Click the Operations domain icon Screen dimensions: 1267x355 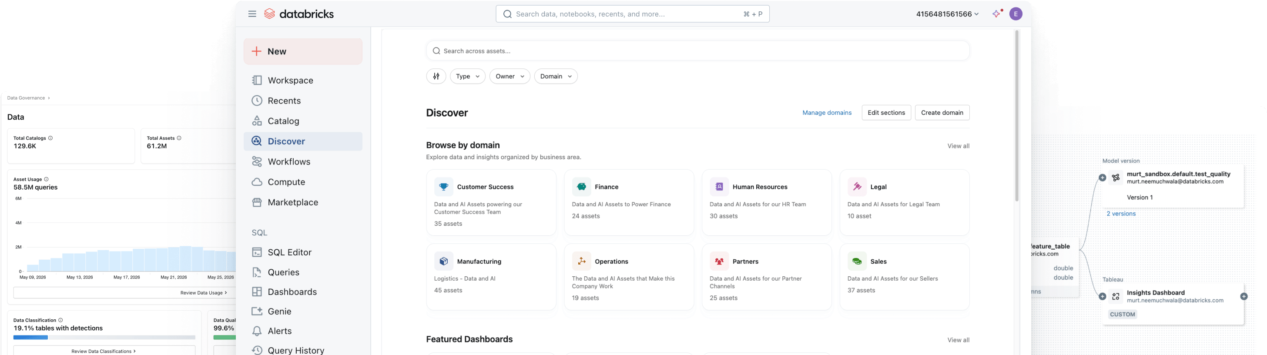pyautogui.click(x=581, y=261)
